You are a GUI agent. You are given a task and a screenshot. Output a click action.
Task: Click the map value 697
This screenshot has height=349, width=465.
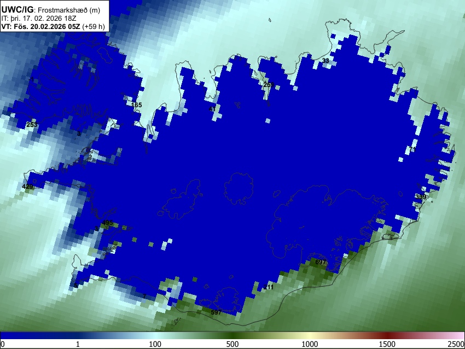point(321,262)
